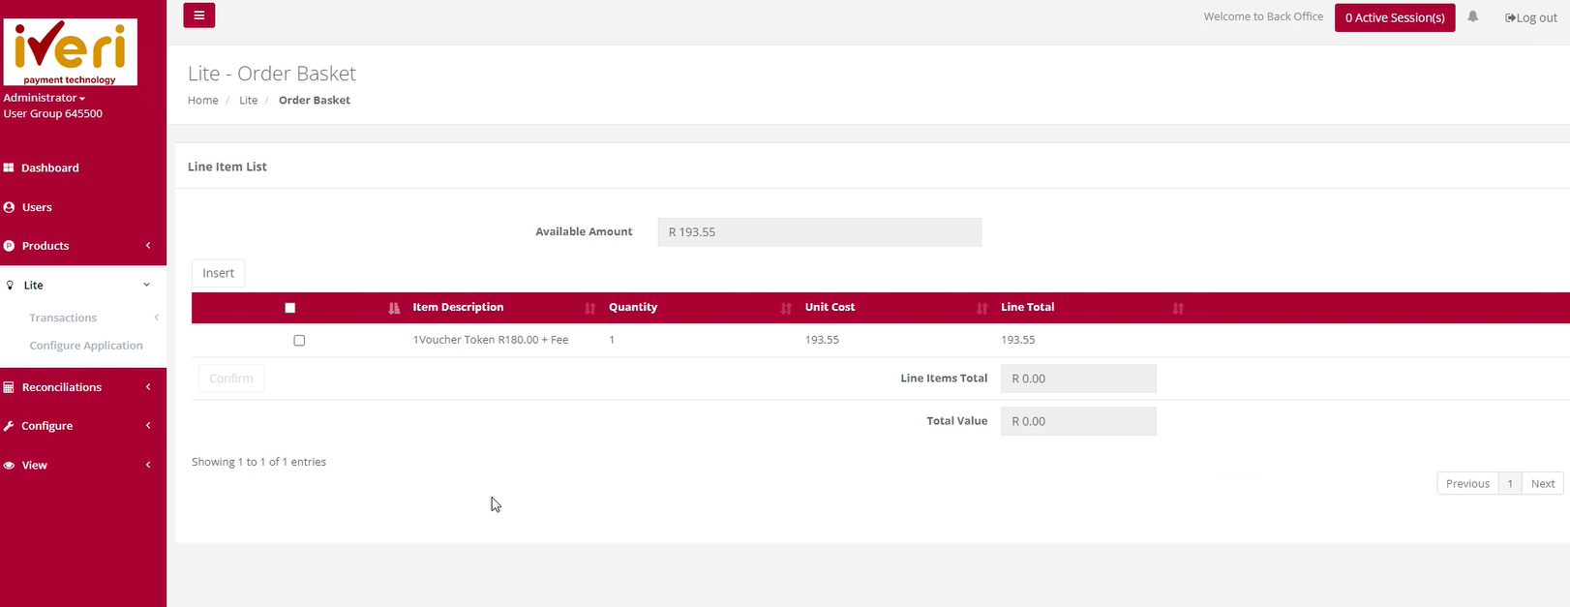Viewport: 1570px width, 607px height.
Task: Expand the Products sidebar menu
Action: pos(77,246)
